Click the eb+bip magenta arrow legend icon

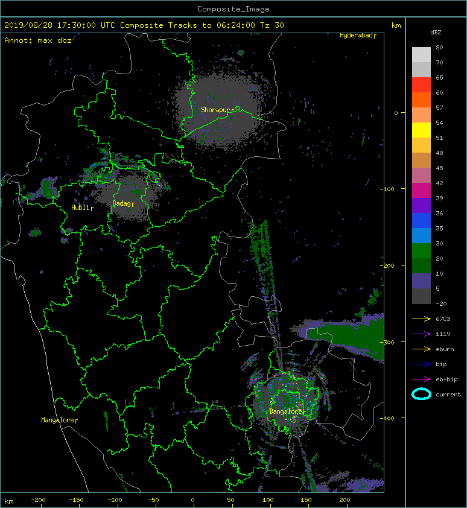421,379
